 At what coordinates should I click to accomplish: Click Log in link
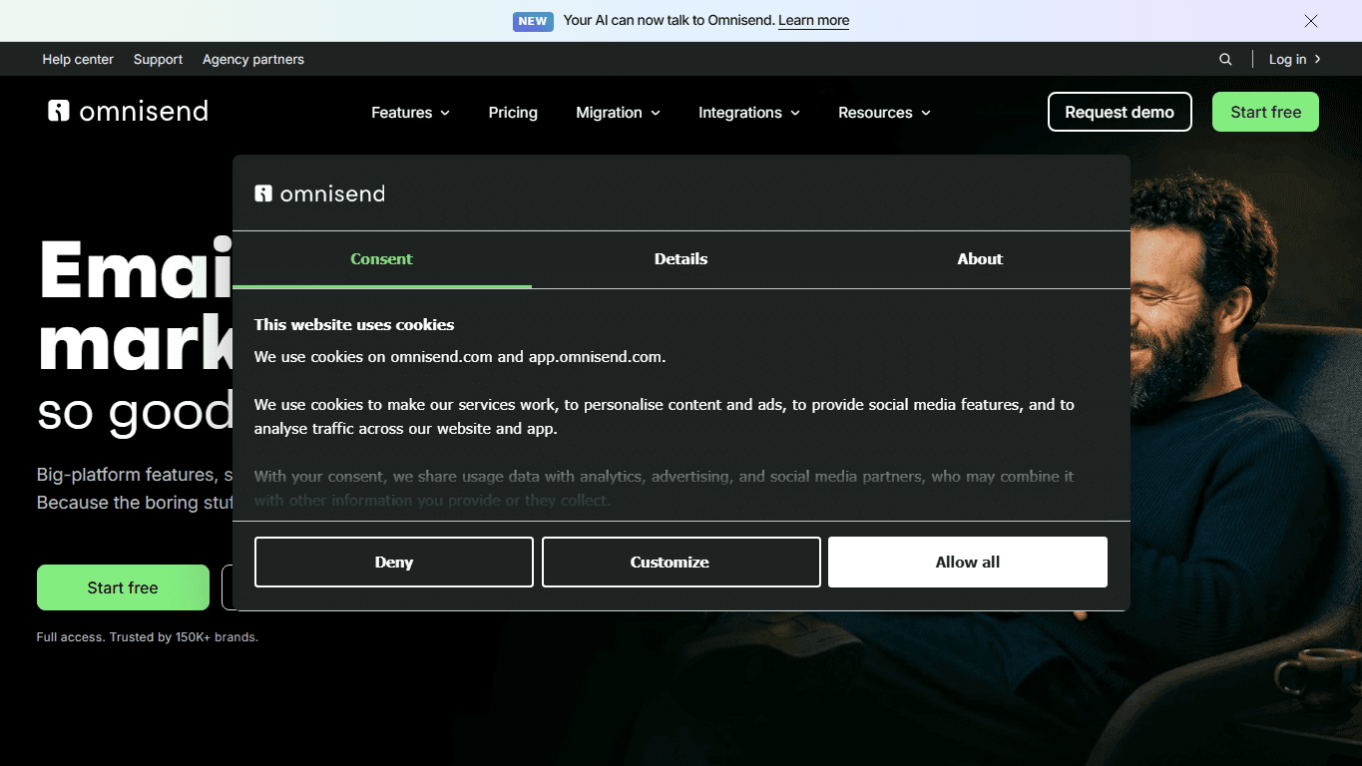[1294, 59]
